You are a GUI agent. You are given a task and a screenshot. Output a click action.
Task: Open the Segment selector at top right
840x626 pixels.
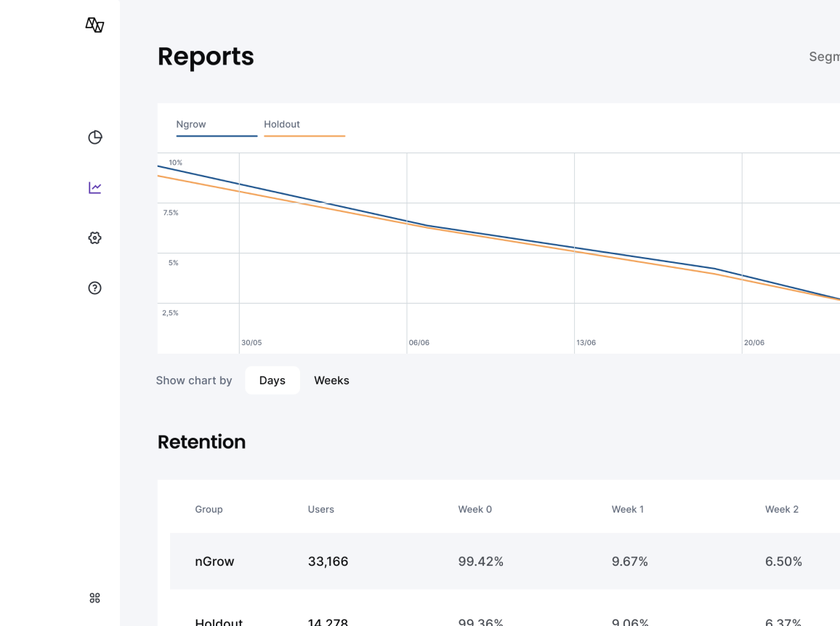824,57
